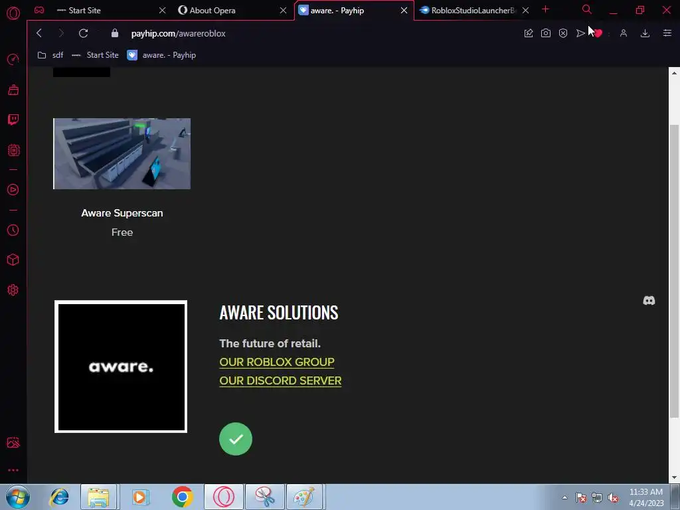
Task: Open gallery image icon in sidebar
Action: (x=13, y=442)
